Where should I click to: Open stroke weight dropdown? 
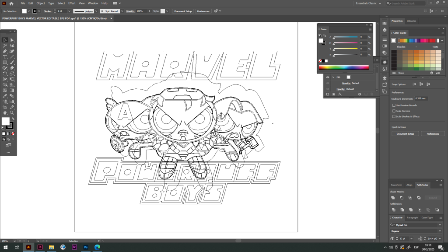coord(69,11)
